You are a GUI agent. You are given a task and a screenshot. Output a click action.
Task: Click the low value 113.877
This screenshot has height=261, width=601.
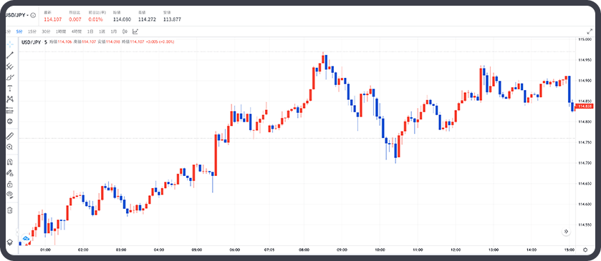(172, 19)
